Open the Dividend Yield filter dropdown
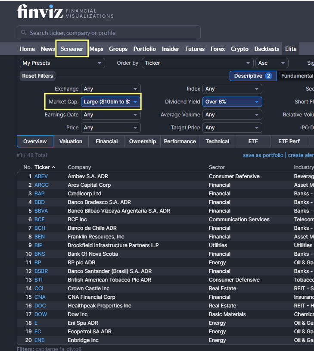 (232, 102)
